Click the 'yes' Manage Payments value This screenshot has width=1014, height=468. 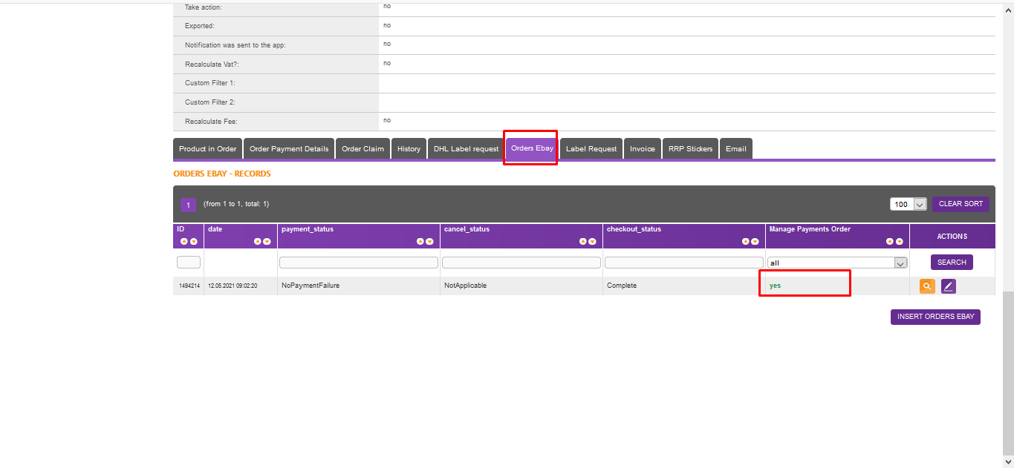[775, 286]
